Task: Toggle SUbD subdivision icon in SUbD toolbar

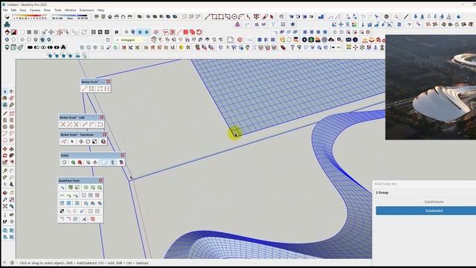Action: [64, 162]
